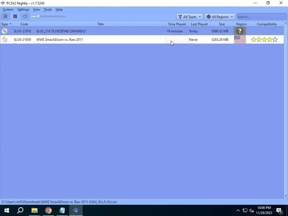The height and width of the screenshot is (216, 288).
Task: Switch to game grid view
Action: point(15,17)
